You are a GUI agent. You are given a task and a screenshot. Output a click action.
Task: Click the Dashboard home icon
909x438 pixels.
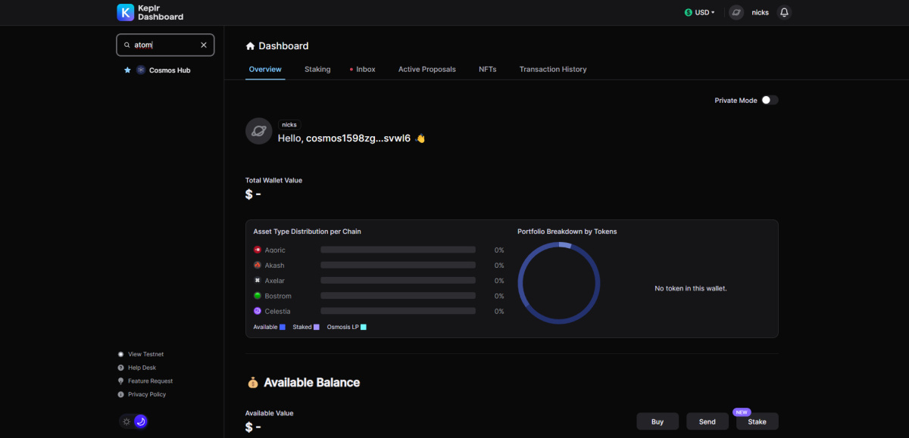tap(250, 46)
